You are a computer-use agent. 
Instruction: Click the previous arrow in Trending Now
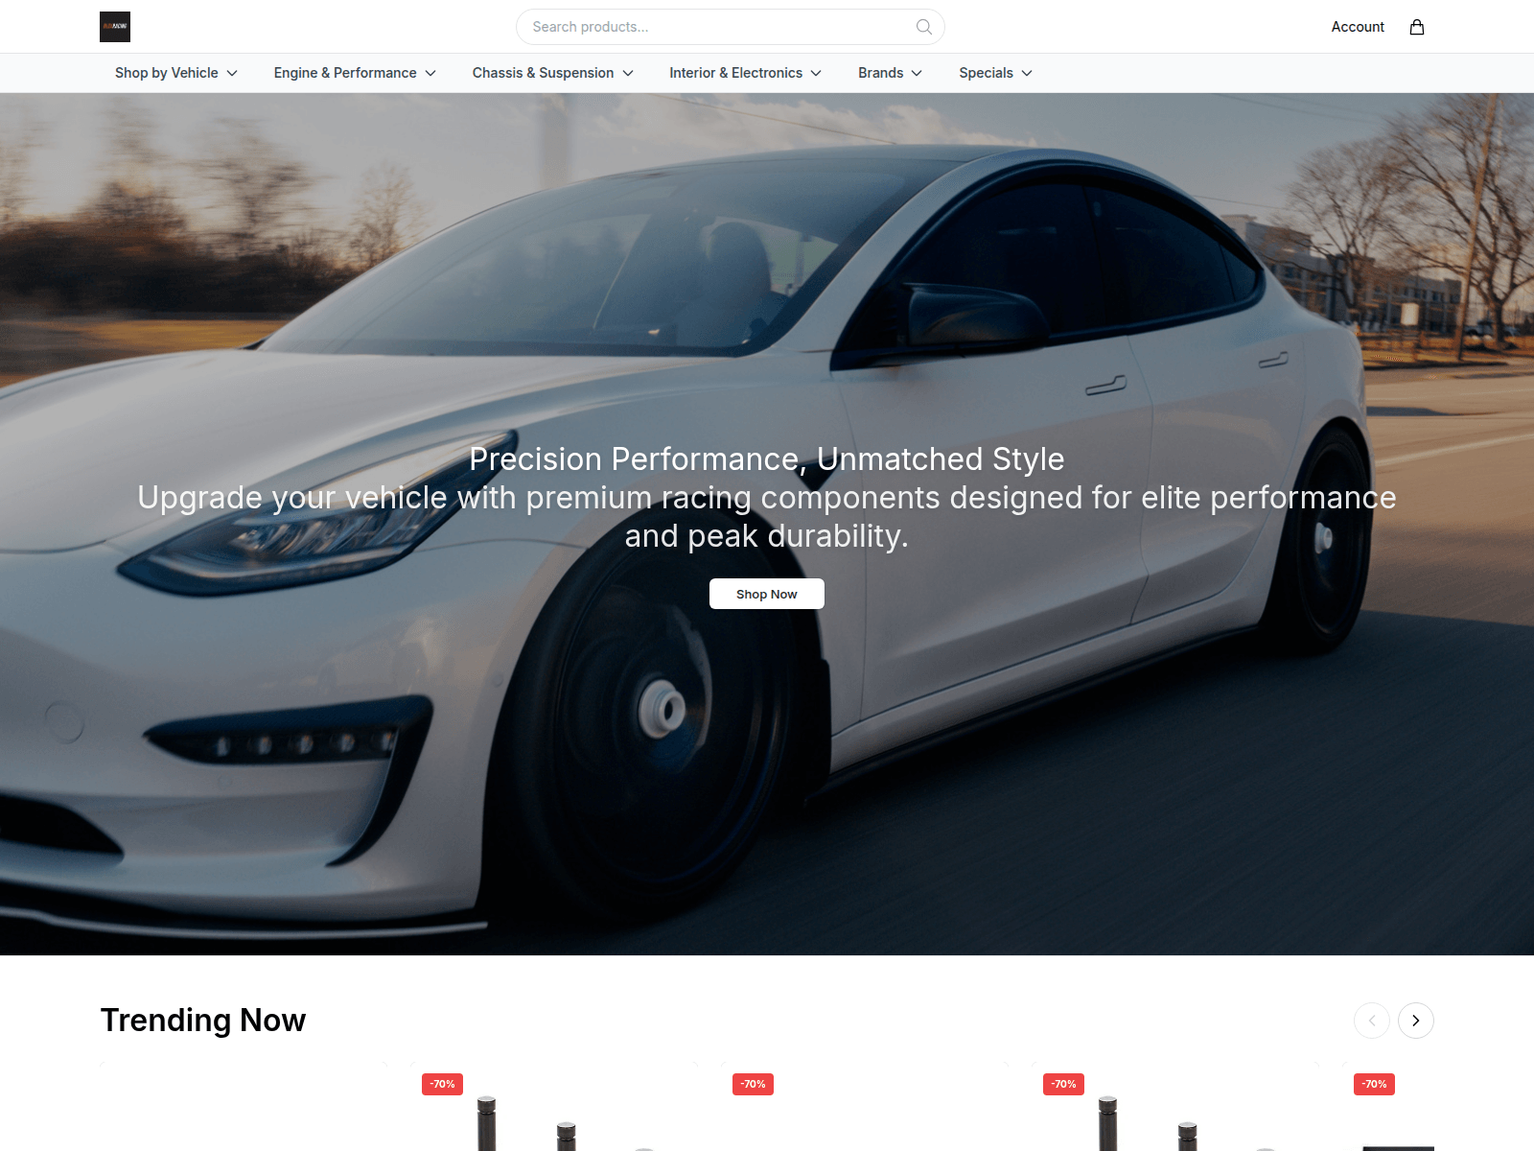[x=1372, y=1021]
